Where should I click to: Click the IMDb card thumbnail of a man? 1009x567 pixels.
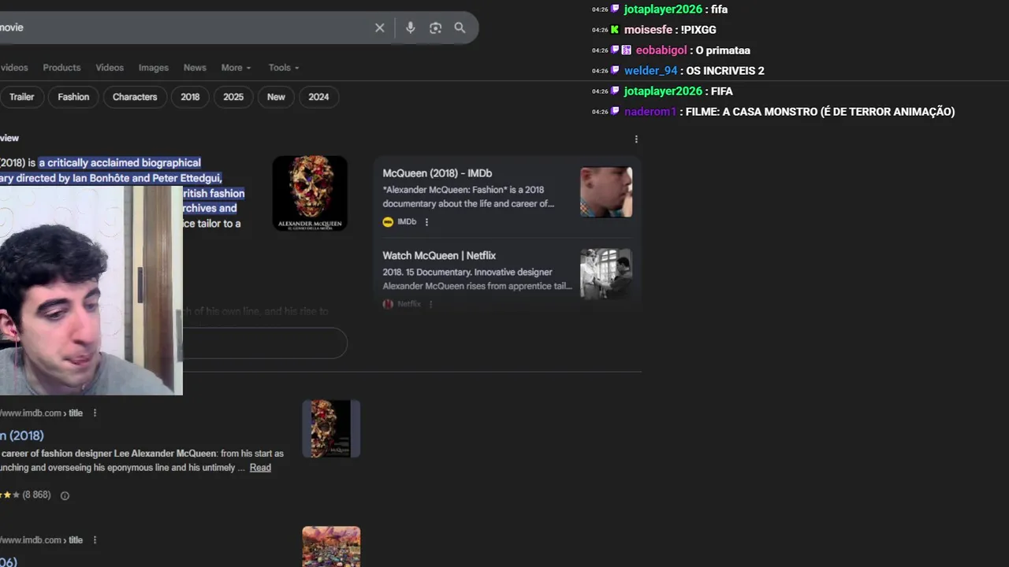coord(606,192)
